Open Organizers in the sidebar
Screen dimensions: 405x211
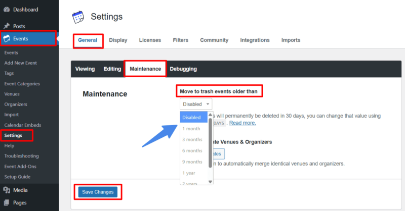point(16,104)
